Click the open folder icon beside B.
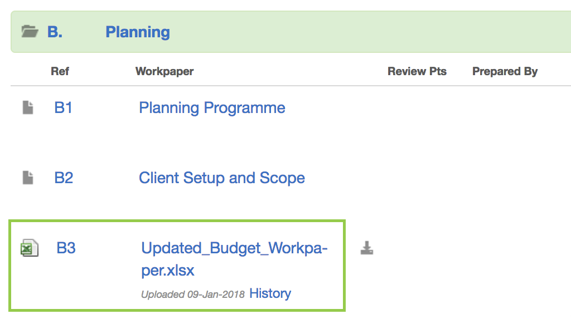 [x=30, y=32]
